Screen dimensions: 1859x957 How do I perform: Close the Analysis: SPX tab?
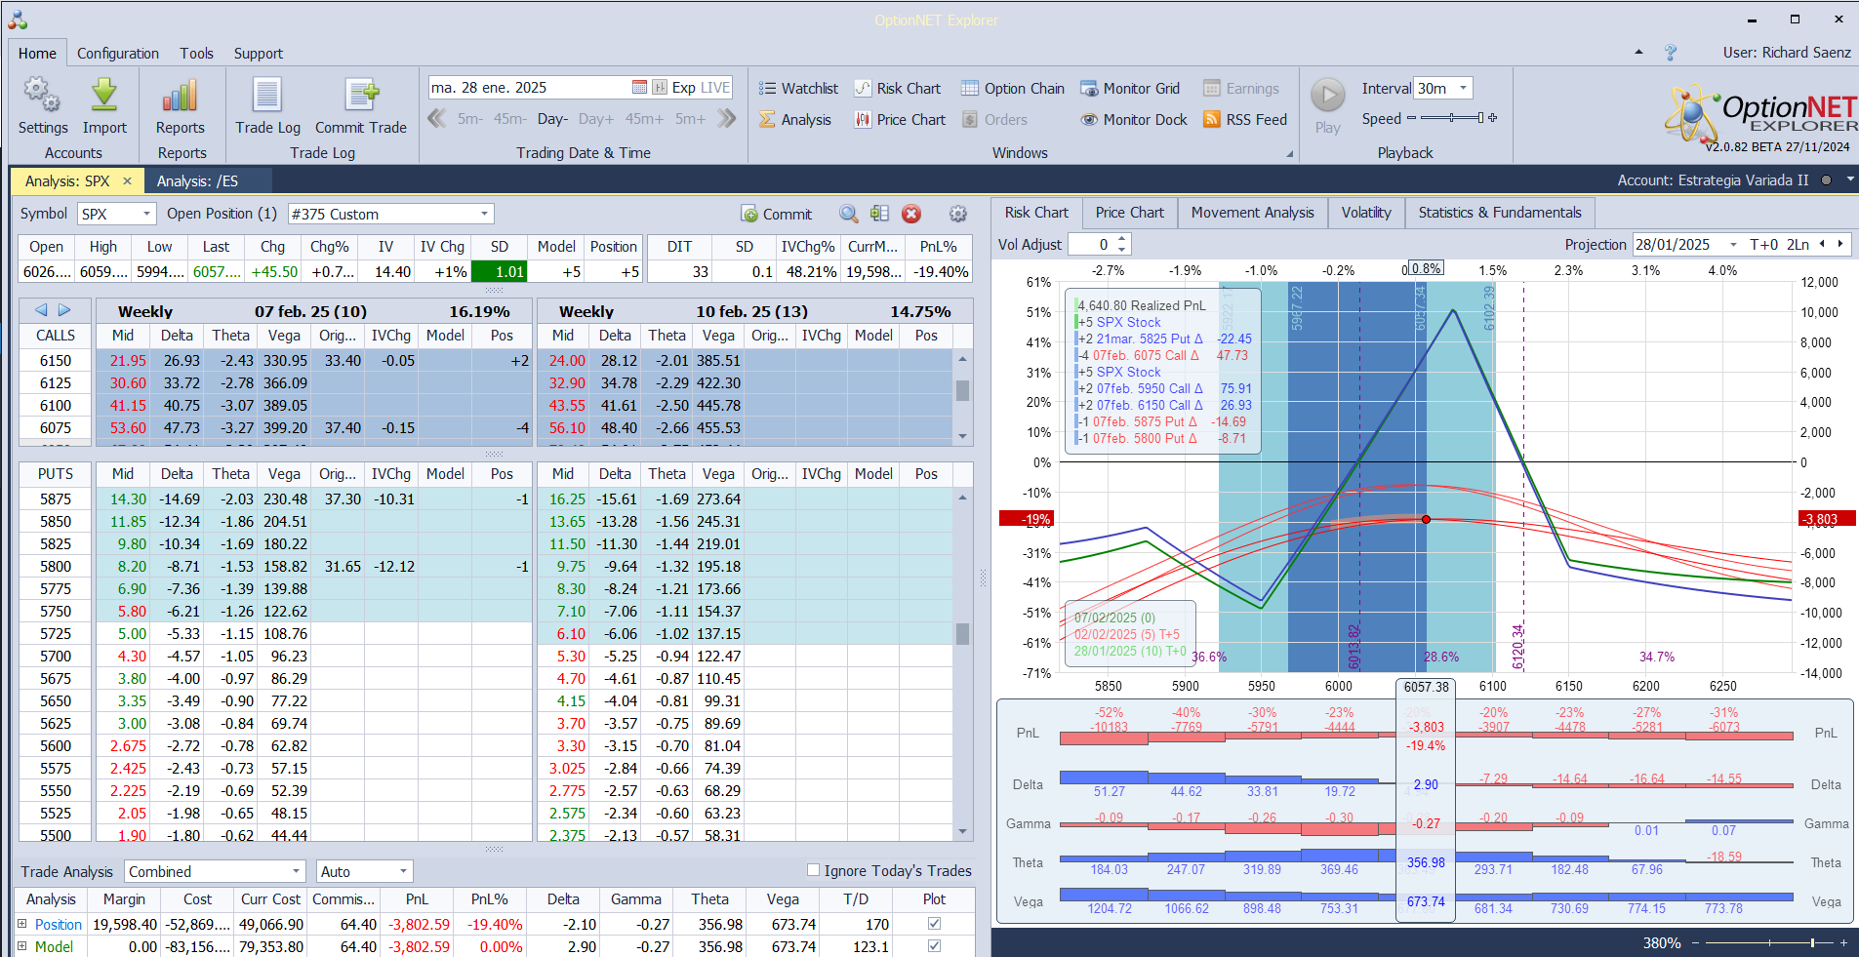click(x=127, y=180)
